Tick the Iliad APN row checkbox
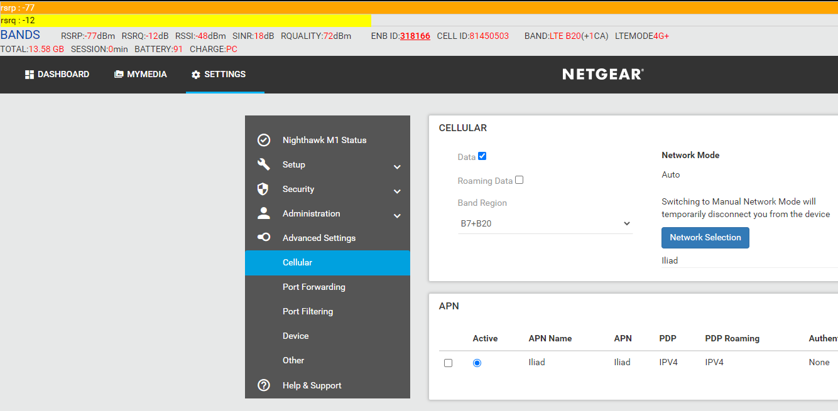 click(448, 363)
